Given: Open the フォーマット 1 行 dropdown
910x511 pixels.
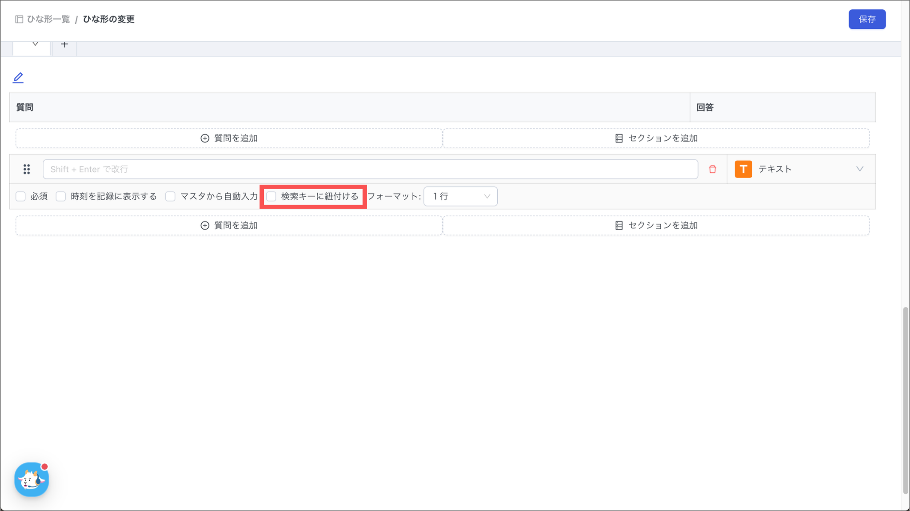Looking at the screenshot, I should click(460, 196).
